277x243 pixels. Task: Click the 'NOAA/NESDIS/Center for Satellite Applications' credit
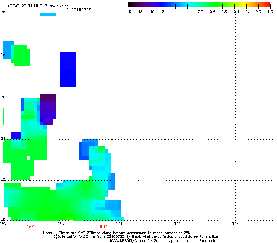click(162, 241)
